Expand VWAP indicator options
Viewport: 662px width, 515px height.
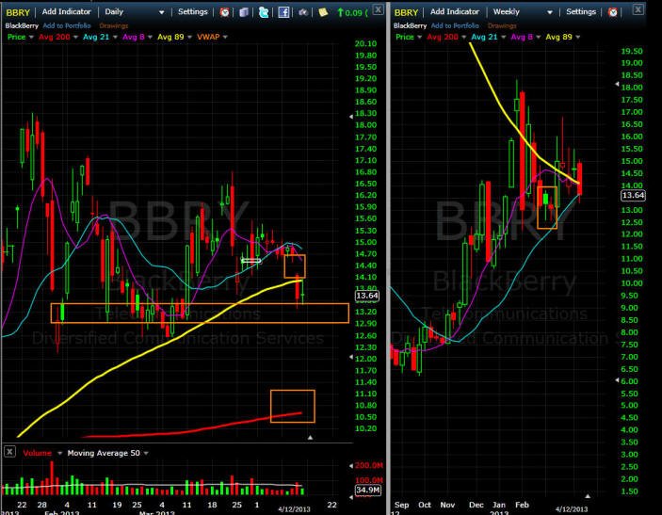point(225,37)
